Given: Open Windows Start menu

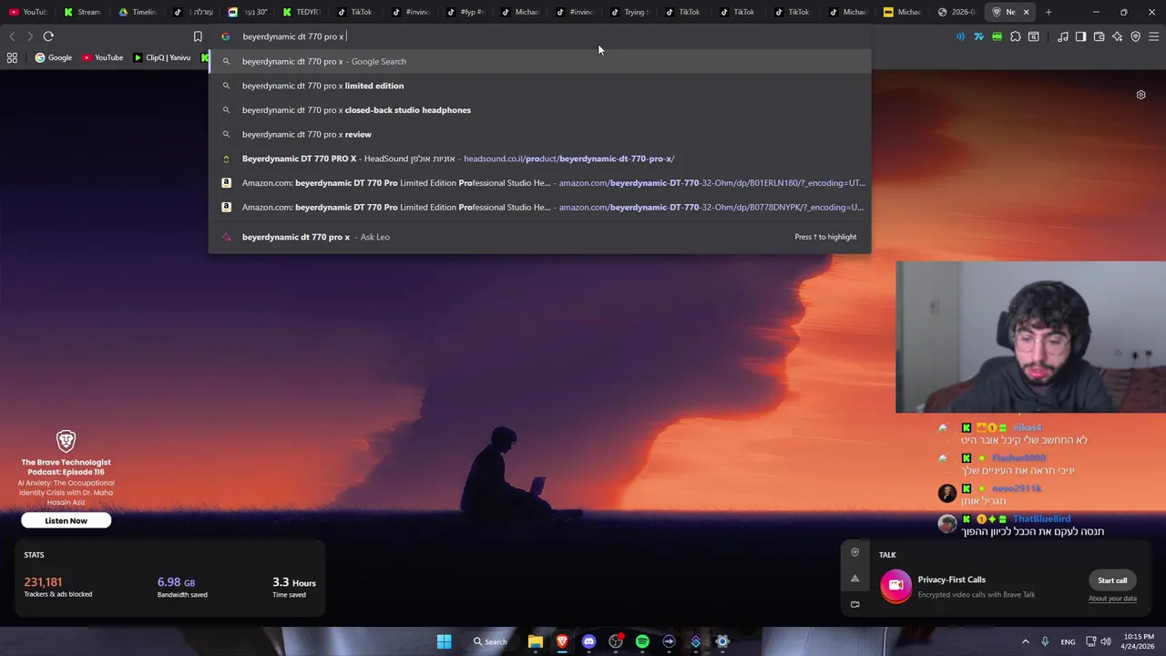Looking at the screenshot, I should [x=444, y=641].
